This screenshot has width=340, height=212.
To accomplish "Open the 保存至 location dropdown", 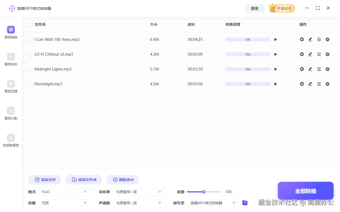I will coord(213,203).
